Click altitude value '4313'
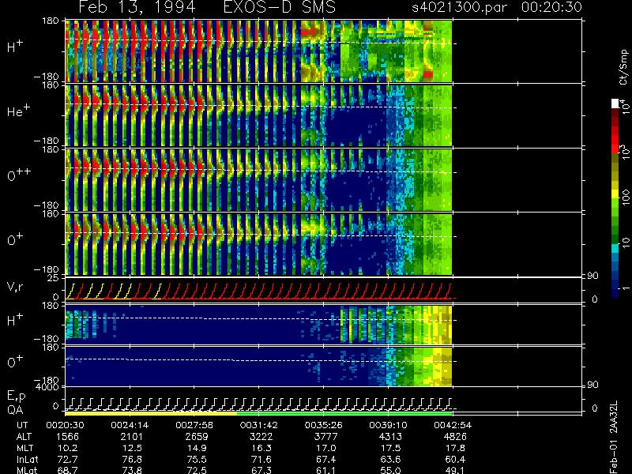The width and height of the screenshot is (632, 474). click(390, 437)
